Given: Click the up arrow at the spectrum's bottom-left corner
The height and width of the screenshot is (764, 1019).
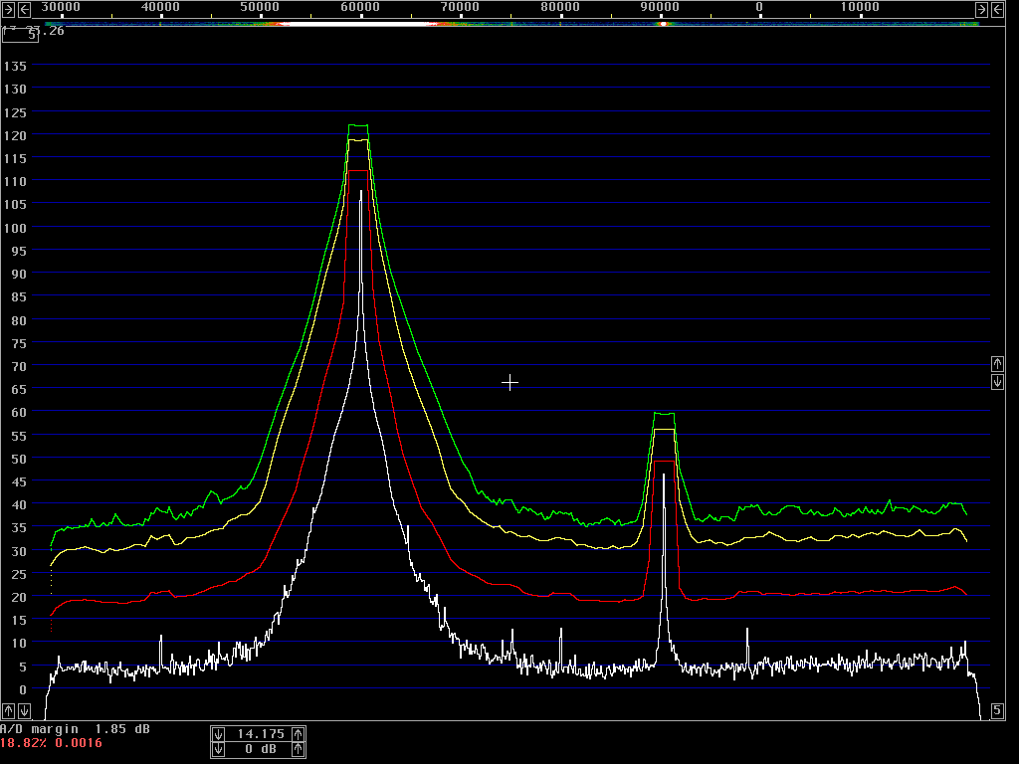Looking at the screenshot, I should (8, 710).
